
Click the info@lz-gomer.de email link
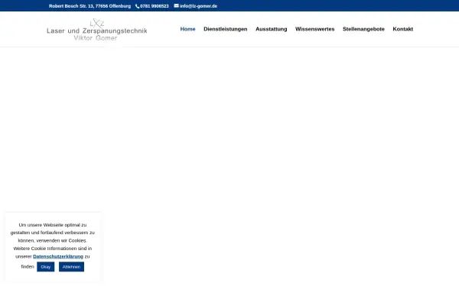click(x=198, y=6)
